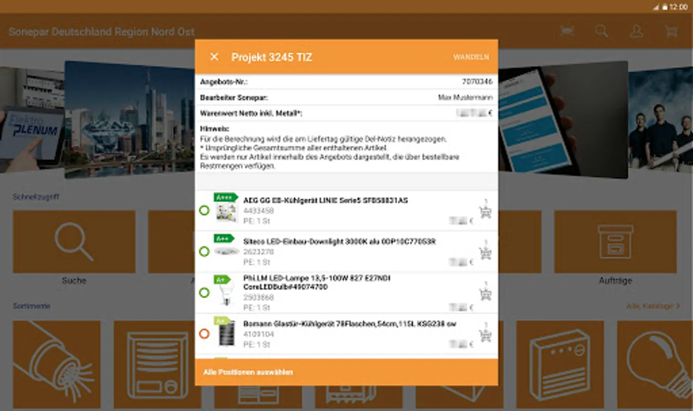This screenshot has height=411, width=693.
Task: Select the AEG GG EB-Kühlgerät position
Action: click(204, 211)
